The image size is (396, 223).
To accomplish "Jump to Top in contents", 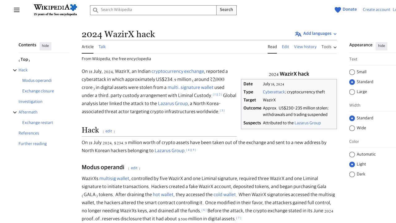I will 24,59.
